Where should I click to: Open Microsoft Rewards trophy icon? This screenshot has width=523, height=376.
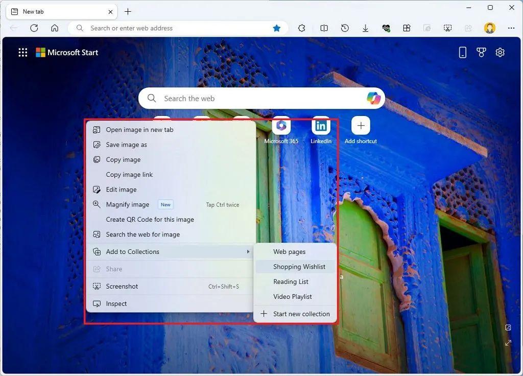[481, 52]
